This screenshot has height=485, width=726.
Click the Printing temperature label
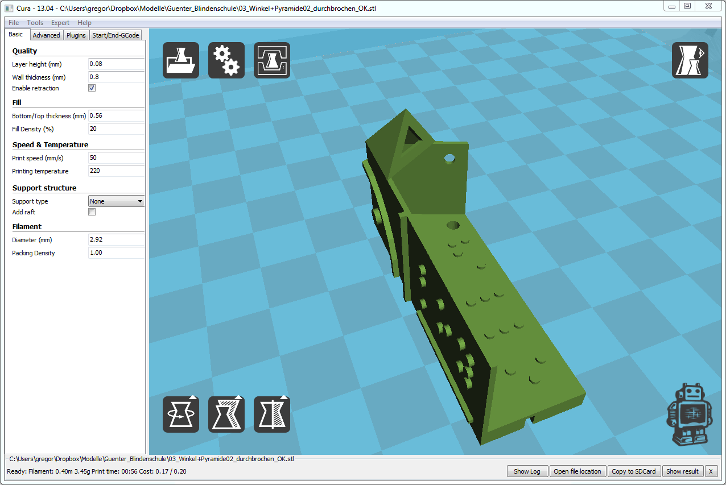point(40,171)
